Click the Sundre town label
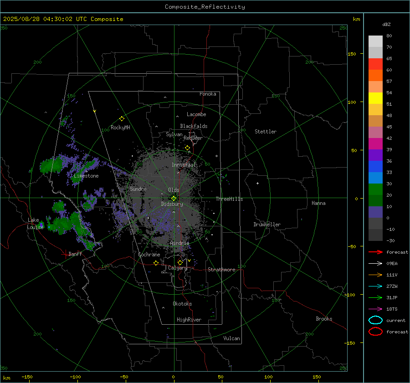Screen dimensions: 410x383 (138, 189)
